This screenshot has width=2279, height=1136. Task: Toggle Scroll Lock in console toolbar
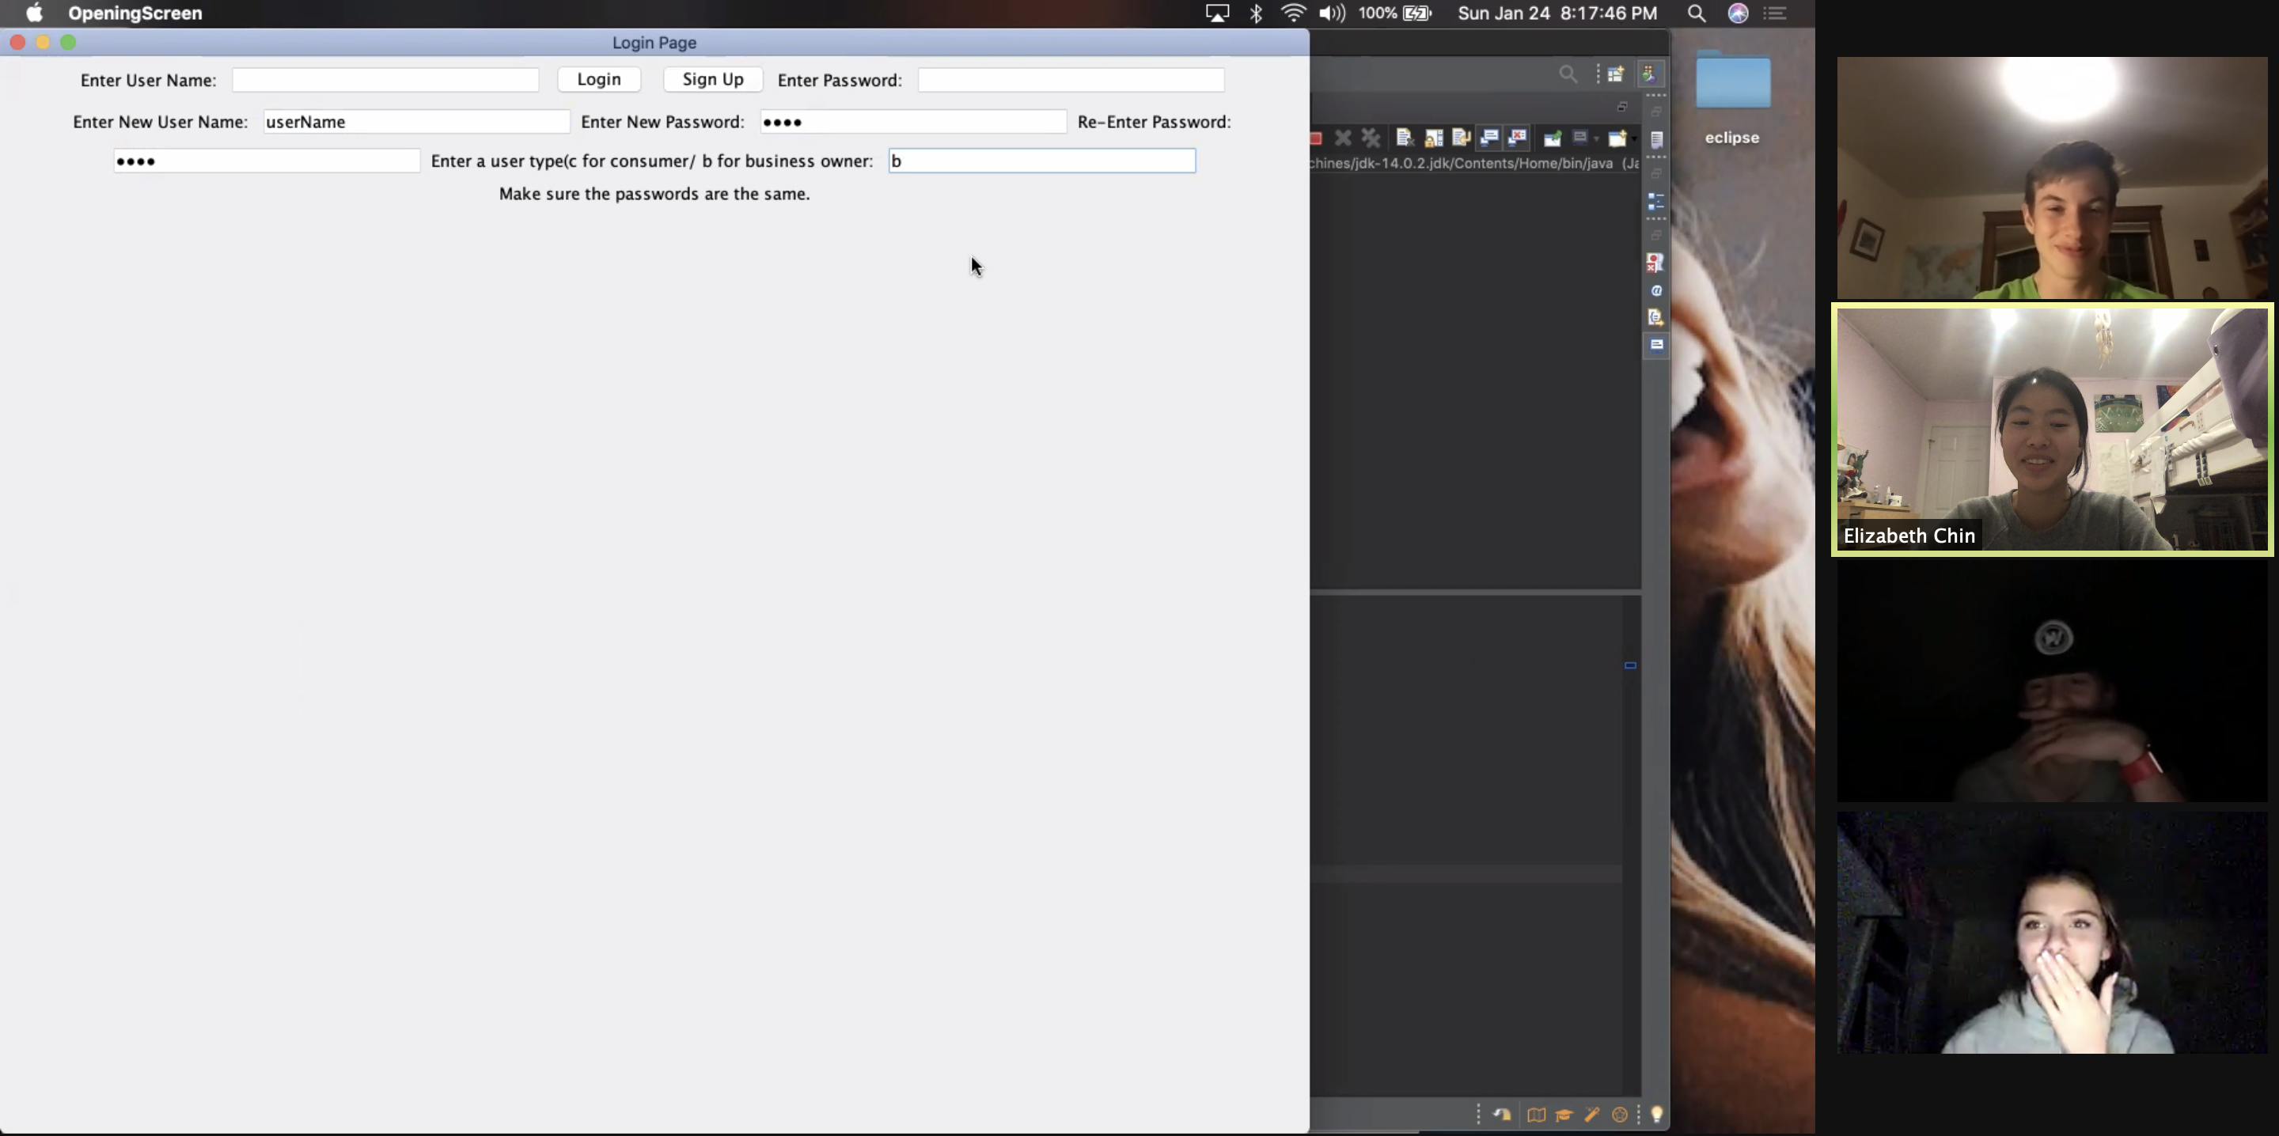[x=1434, y=138]
